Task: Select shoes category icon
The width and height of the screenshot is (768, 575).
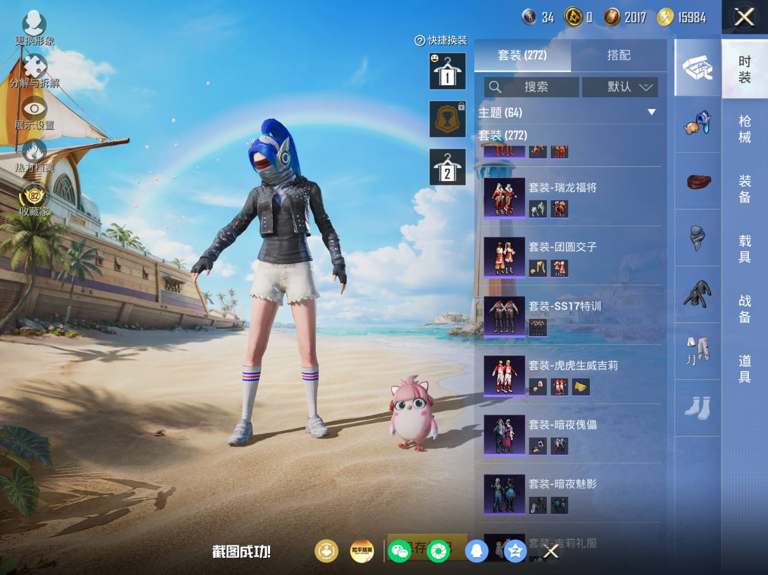Action: pyautogui.click(x=697, y=407)
